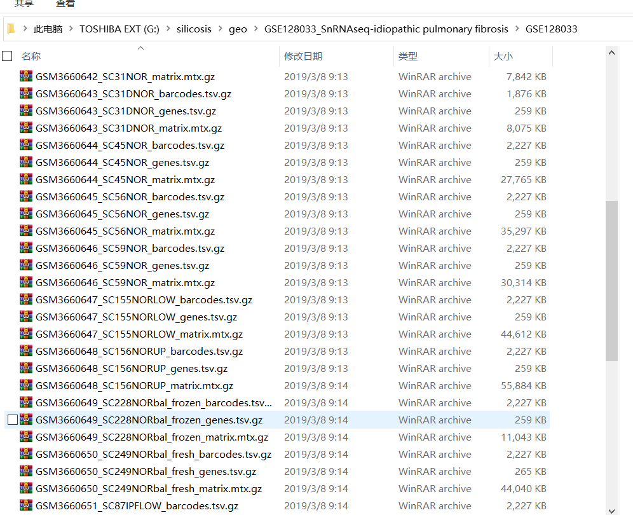This screenshot has height=515, width=633.
Task: Click archive icon of GSM3660648_SC156NORUP_genes.tsv.gz
Action: [26, 367]
